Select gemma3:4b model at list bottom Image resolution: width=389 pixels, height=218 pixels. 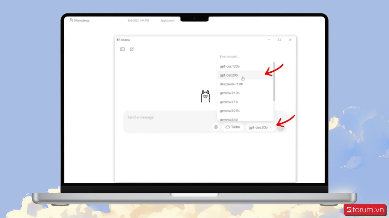click(x=245, y=119)
